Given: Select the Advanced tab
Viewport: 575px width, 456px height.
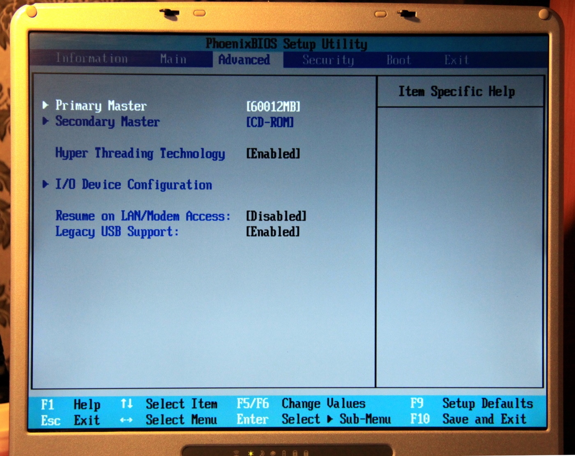Looking at the screenshot, I should (244, 60).
